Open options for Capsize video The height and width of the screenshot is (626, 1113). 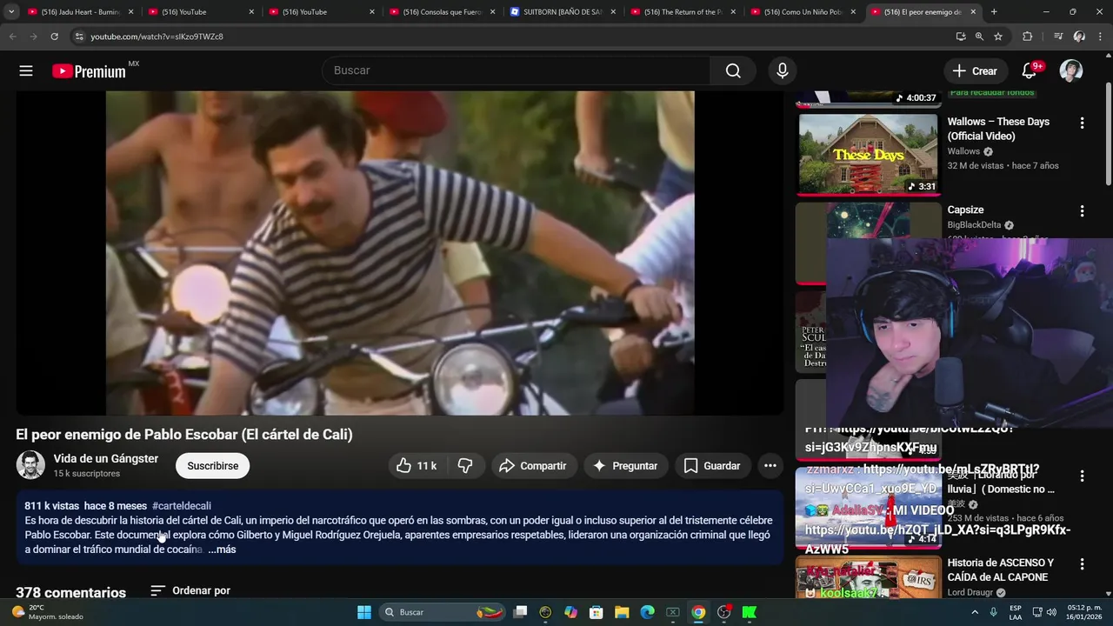pos(1082,211)
